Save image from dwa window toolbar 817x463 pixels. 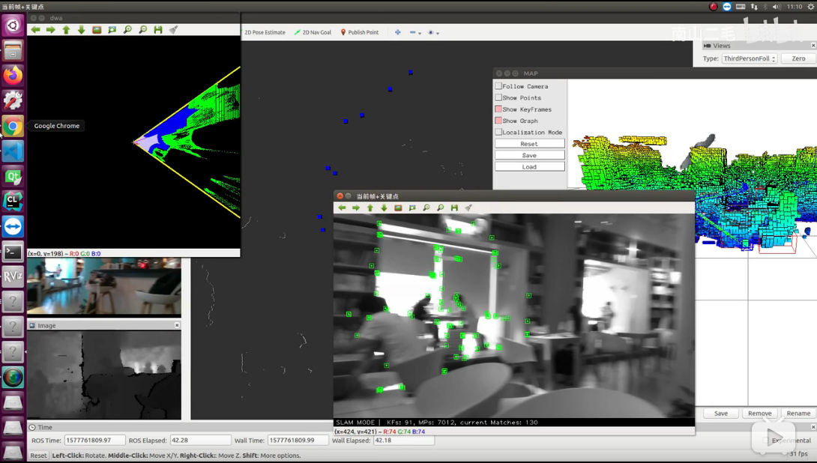point(158,30)
